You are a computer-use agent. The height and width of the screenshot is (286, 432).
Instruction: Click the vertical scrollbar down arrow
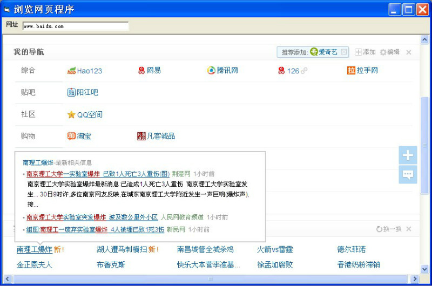pos(424,270)
